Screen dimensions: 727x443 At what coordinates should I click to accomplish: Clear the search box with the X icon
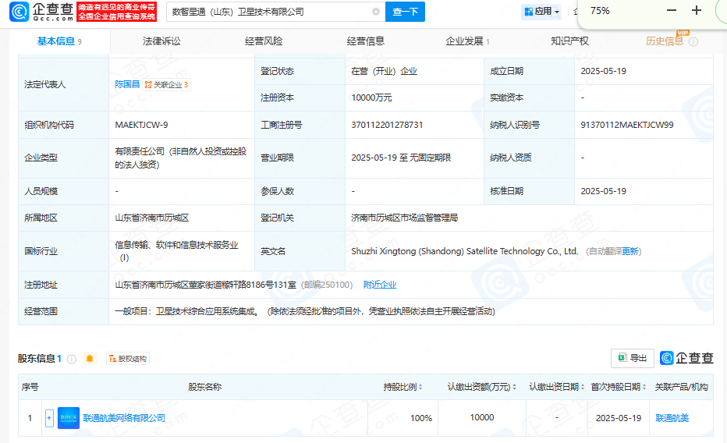pyautogui.click(x=376, y=12)
